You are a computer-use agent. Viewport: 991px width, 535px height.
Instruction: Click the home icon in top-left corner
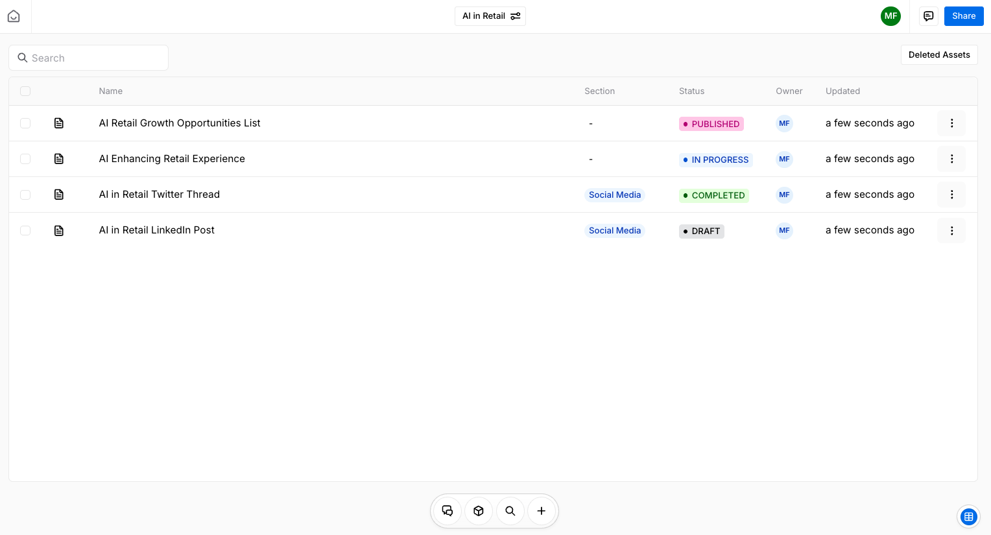pyautogui.click(x=14, y=16)
